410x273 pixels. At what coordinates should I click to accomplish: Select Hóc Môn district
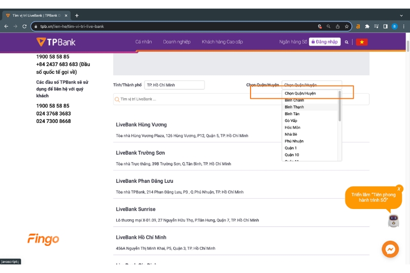coord(310,128)
